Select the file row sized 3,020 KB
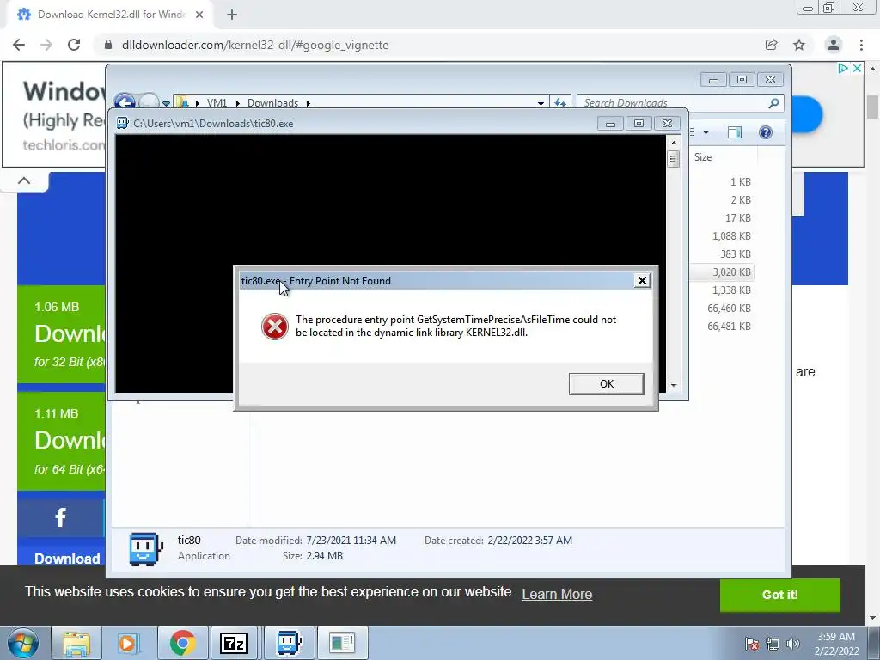The height and width of the screenshot is (660, 880). (722, 272)
